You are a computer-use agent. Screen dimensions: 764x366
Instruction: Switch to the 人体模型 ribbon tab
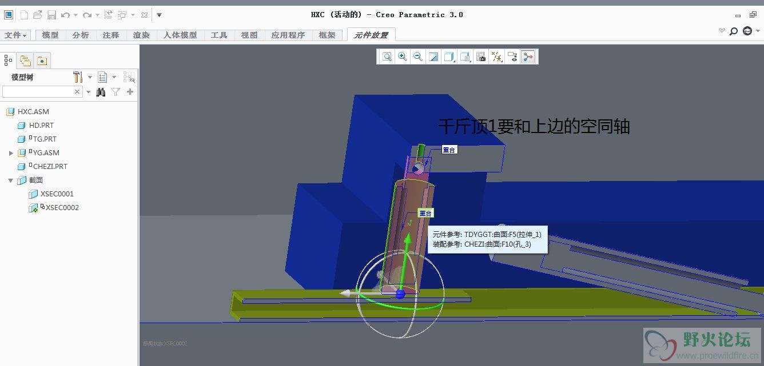180,35
